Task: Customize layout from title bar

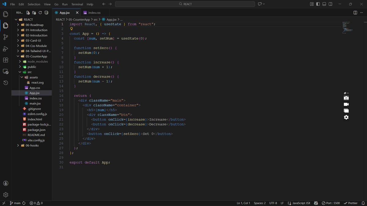Action: (x=312, y=4)
